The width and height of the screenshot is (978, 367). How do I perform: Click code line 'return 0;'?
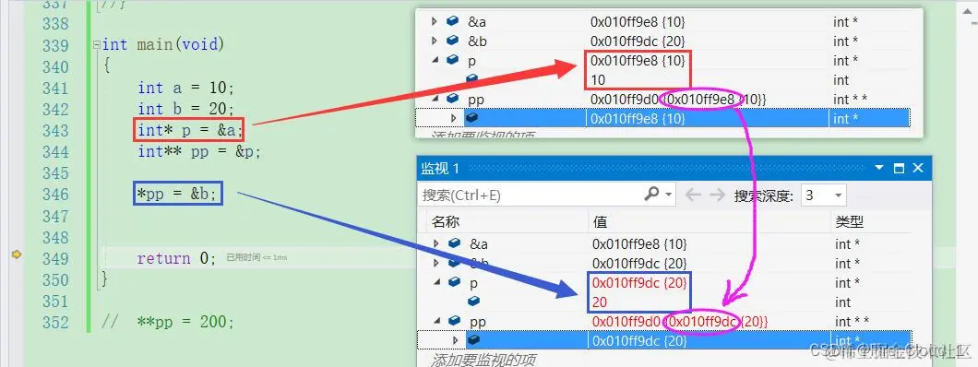(x=176, y=258)
